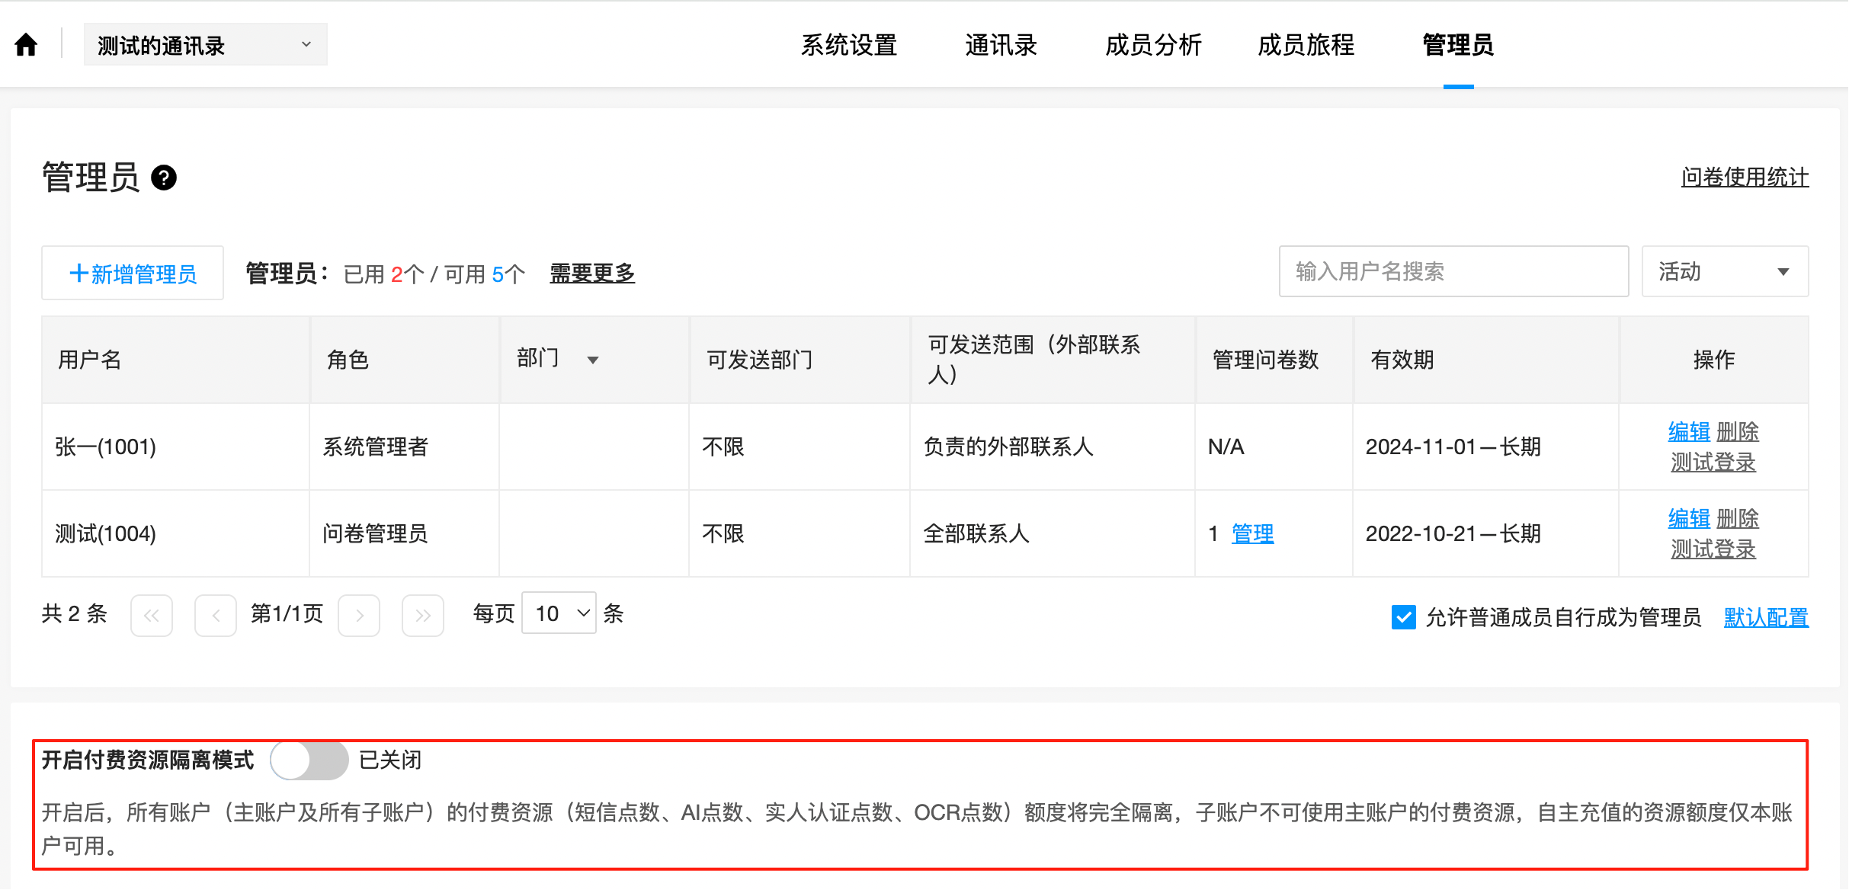Open the per-page count dropdown
Screen dimensions: 1849x890
point(559,613)
